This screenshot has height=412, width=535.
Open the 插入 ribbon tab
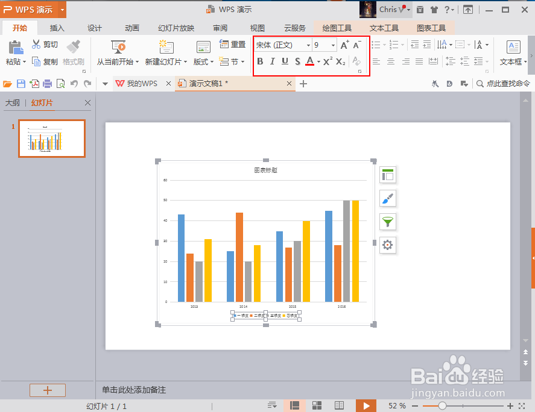click(x=57, y=28)
